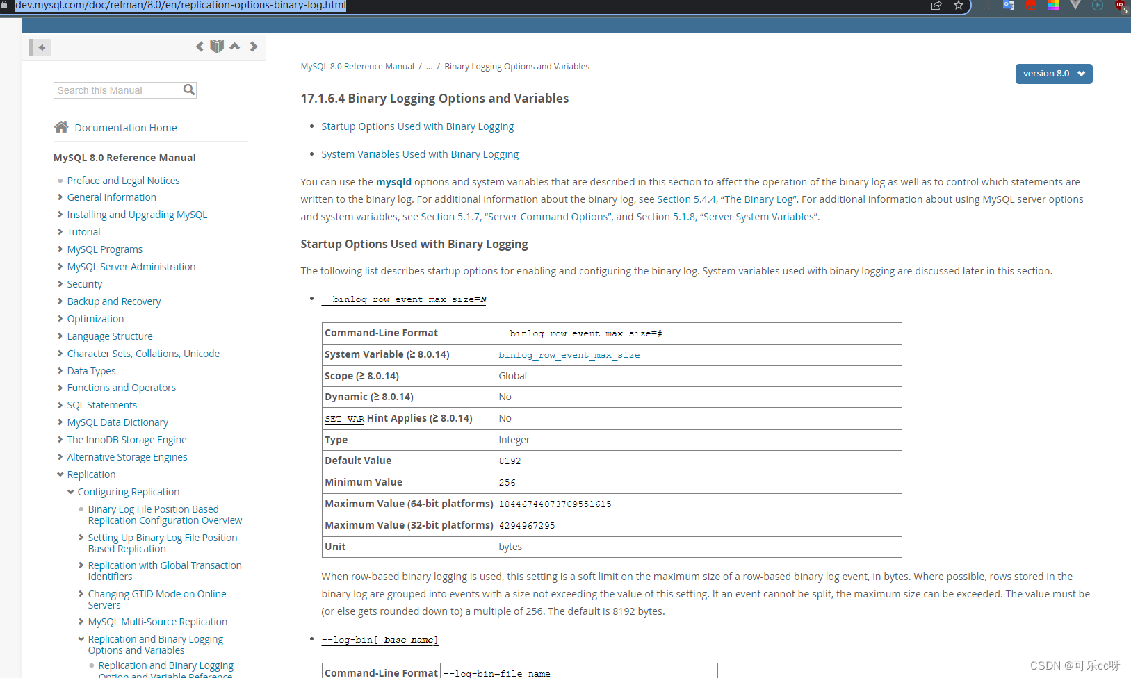
Task: Collapse the Configuring Replication node
Action: coord(71,492)
